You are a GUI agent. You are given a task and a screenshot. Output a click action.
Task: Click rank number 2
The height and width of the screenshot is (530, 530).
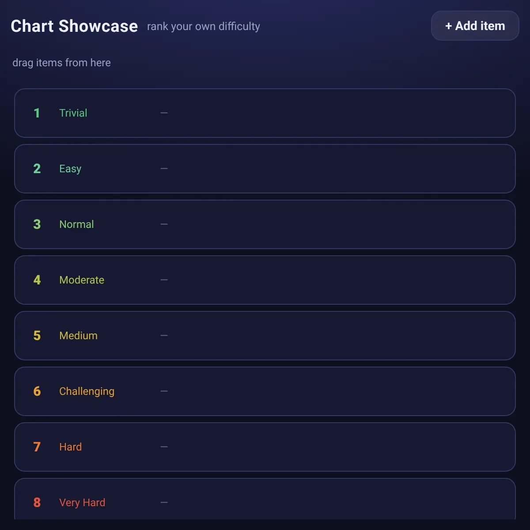click(37, 169)
